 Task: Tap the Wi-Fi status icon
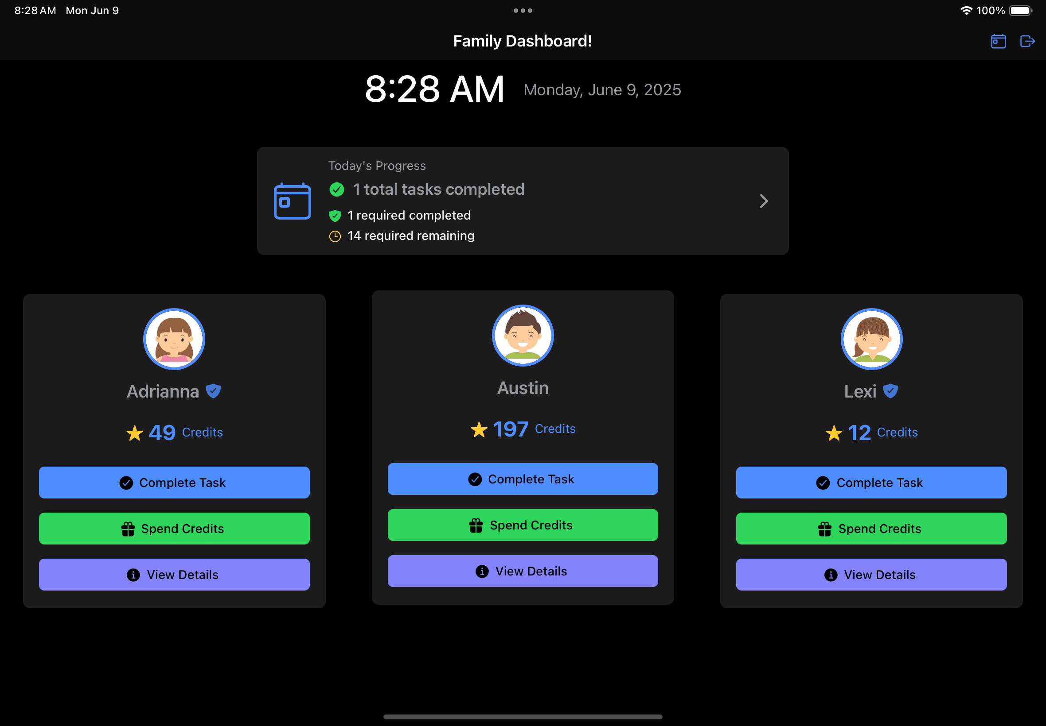[x=966, y=10]
